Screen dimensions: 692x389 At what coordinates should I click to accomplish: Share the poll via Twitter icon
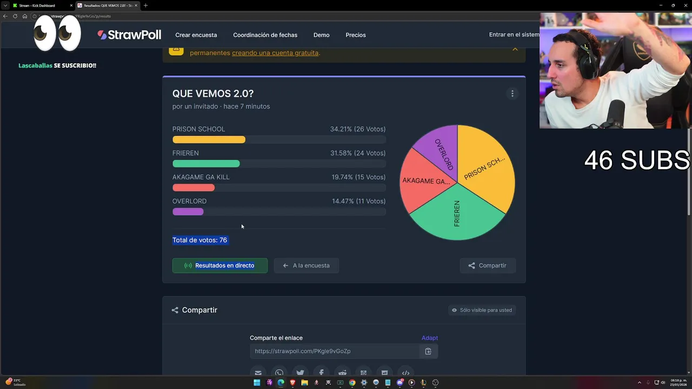pyautogui.click(x=300, y=372)
